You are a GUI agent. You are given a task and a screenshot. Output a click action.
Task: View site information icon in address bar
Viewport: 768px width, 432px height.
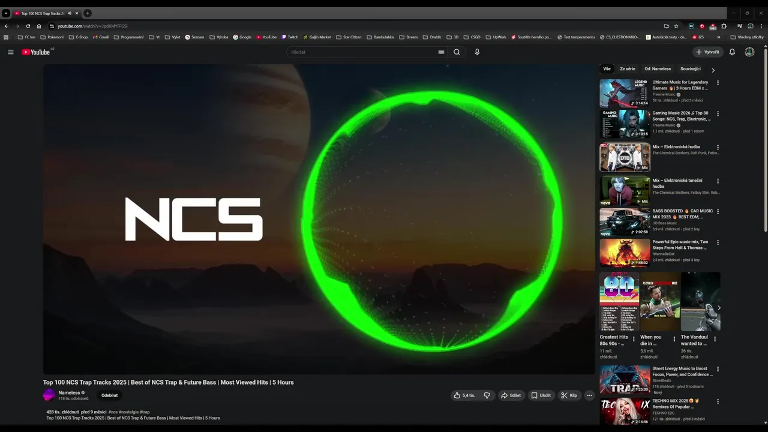[52, 26]
